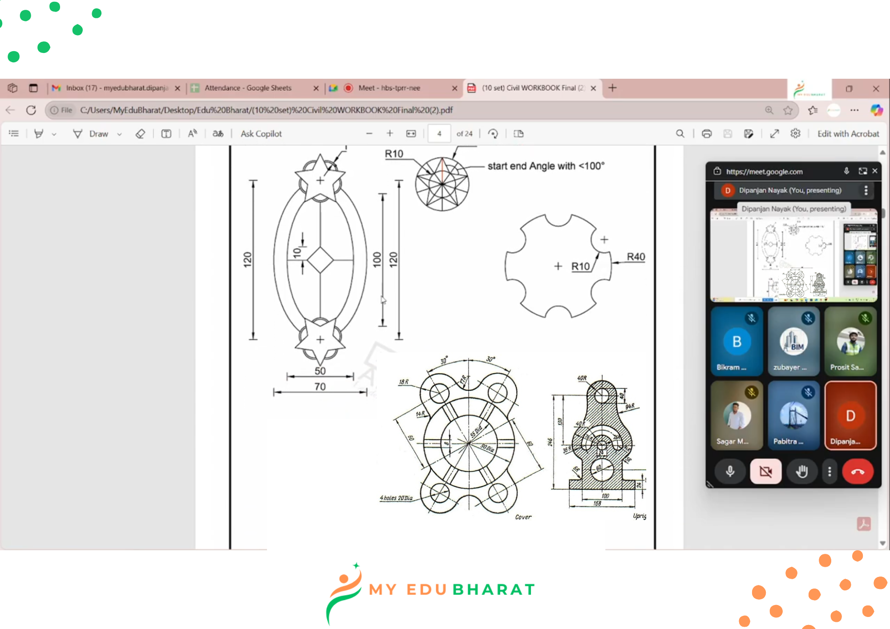The image size is (890, 629).
Task: Toggle microphone in Meet controls
Action: [x=730, y=472]
